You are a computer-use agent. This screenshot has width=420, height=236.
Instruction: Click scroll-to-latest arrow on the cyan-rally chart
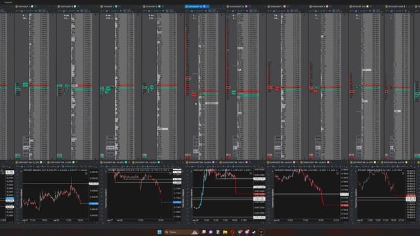(x=251, y=173)
